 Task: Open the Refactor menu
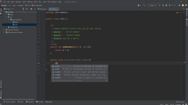pos(30,2)
